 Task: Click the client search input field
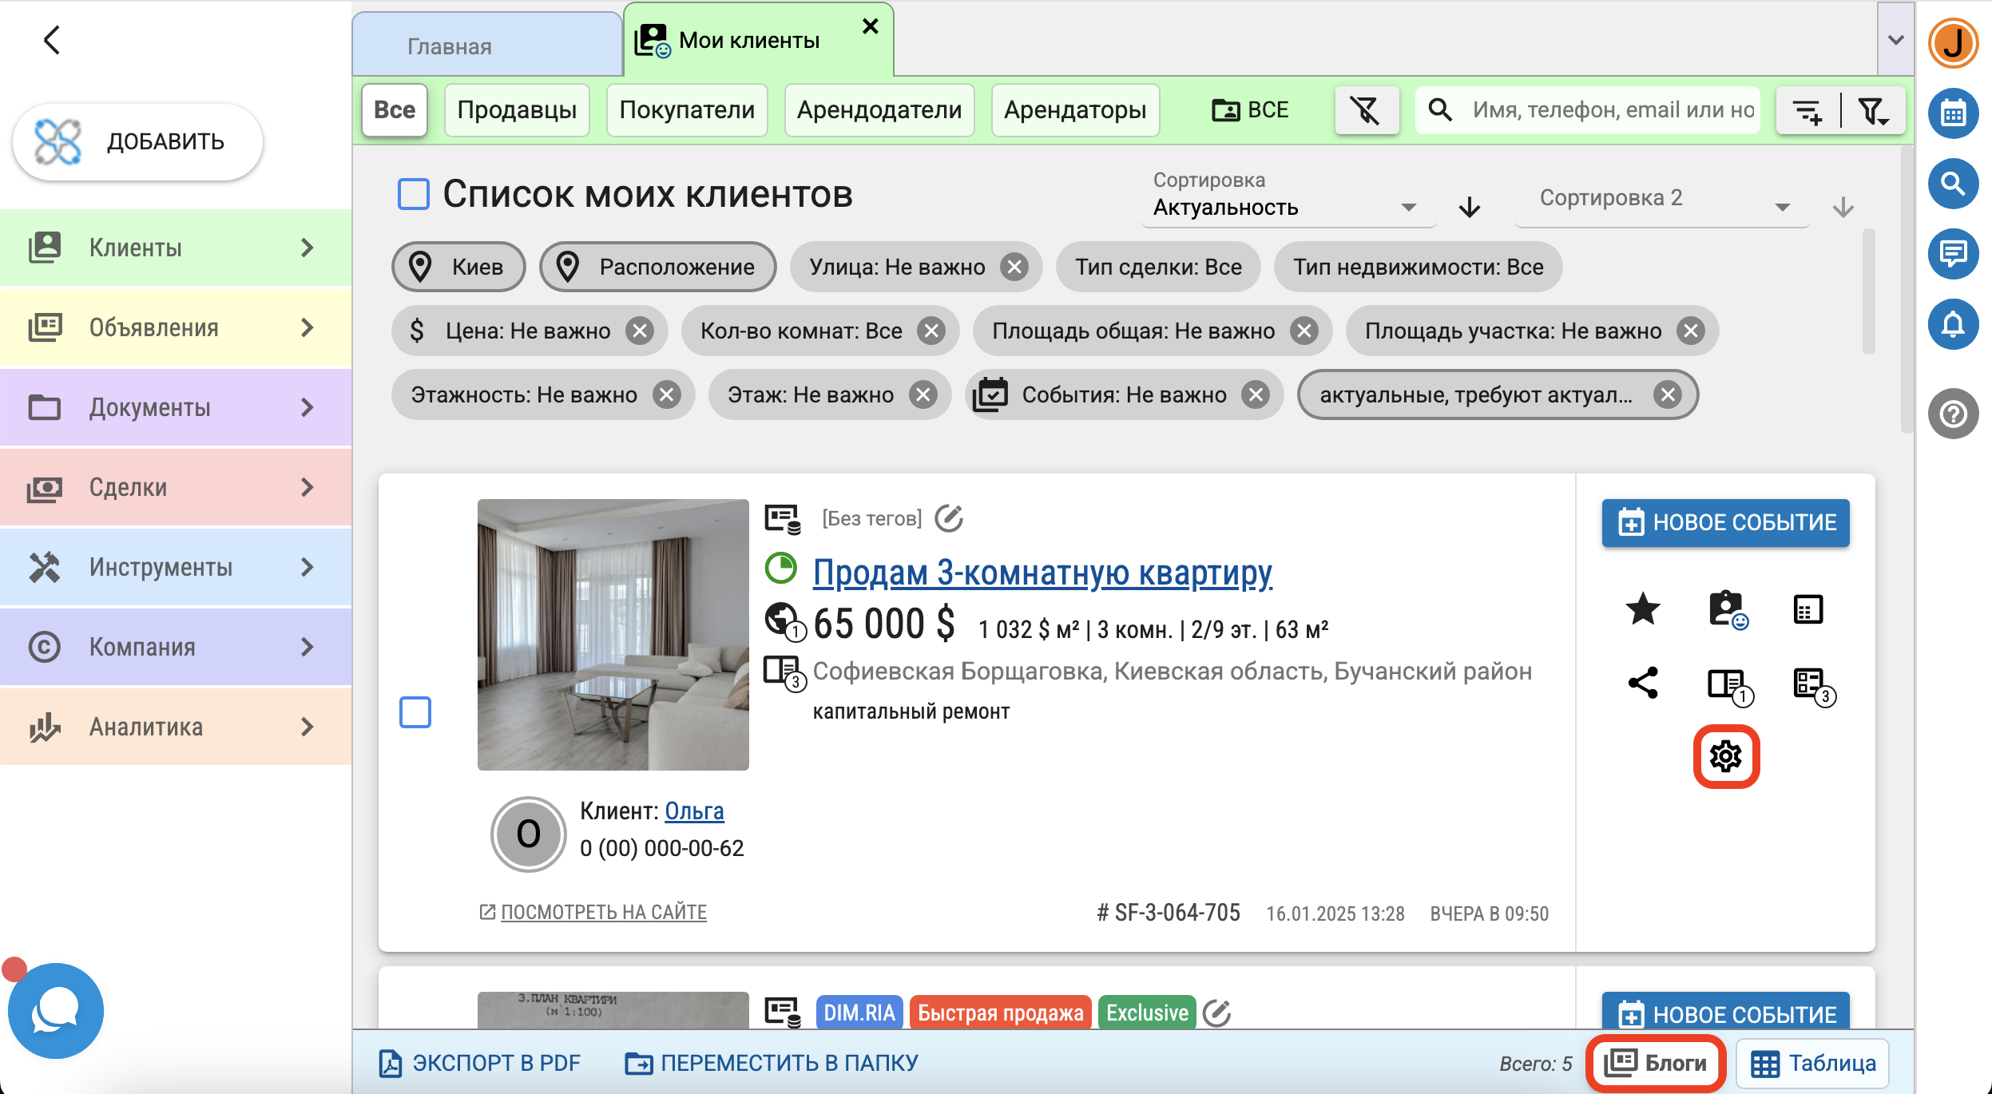click(1612, 110)
